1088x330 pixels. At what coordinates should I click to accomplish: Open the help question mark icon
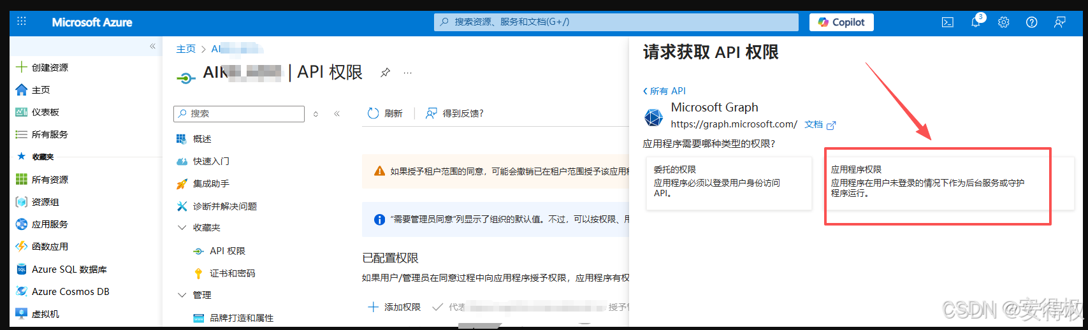click(x=1032, y=22)
